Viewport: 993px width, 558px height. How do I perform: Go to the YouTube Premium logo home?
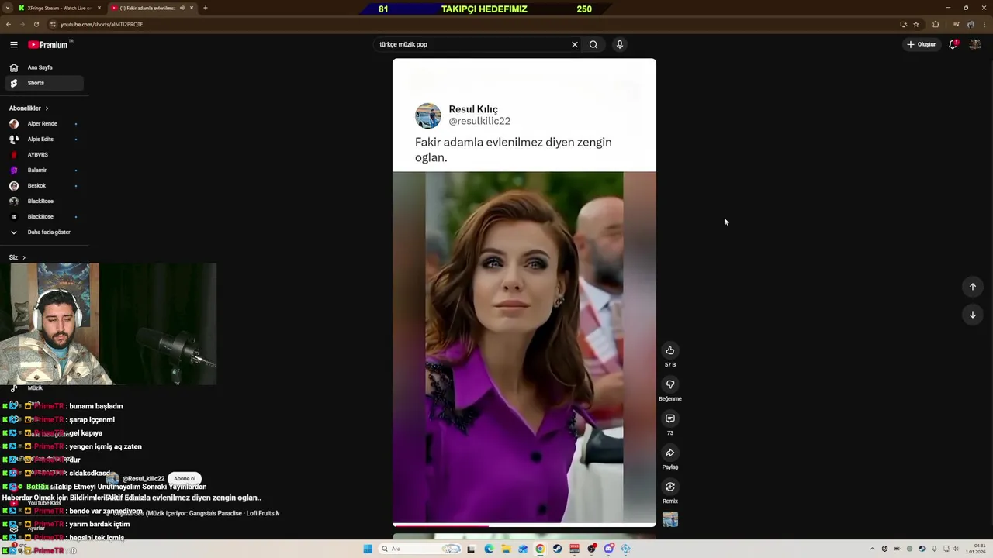pyautogui.click(x=49, y=44)
